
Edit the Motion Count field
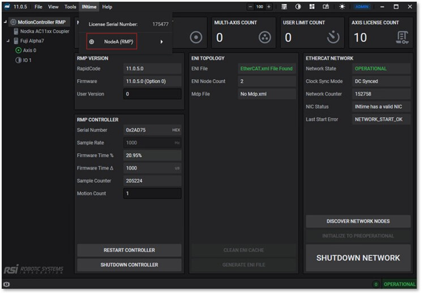152,193
